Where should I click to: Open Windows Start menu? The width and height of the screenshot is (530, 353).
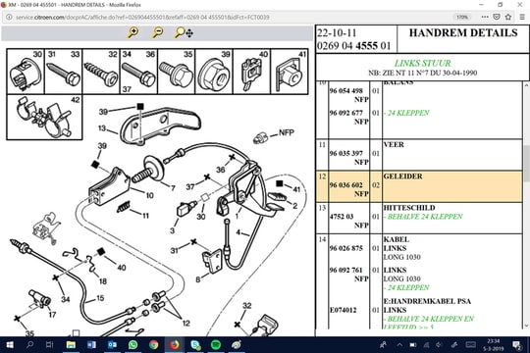10,344
